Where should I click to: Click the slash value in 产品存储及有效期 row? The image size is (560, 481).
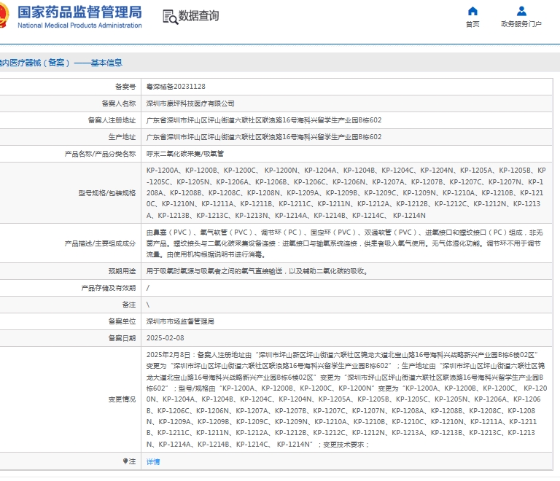(x=148, y=288)
